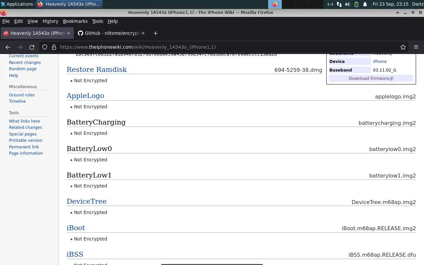This screenshot has width=424, height=265.
Task: Open Firefox hamburger application menu
Action: [x=416, y=47]
